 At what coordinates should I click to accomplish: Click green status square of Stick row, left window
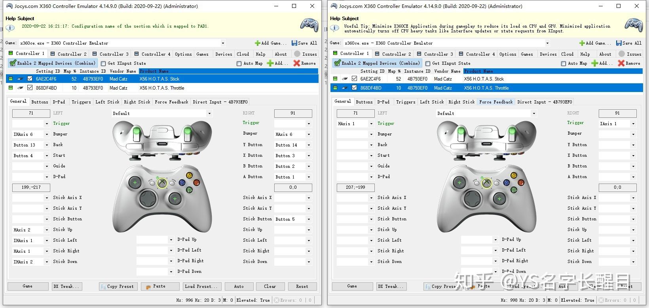[11, 79]
